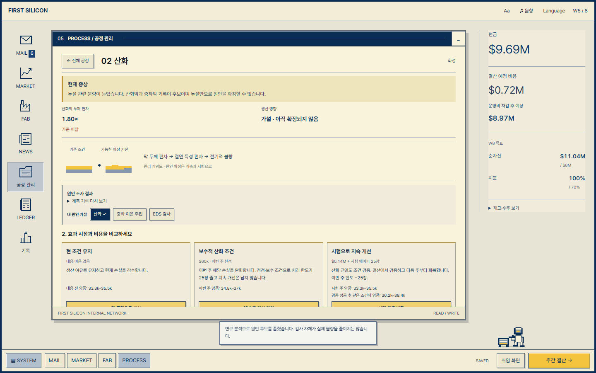Switch to PROCESS in bottom taskbar
This screenshot has height=373, width=596.
point(134,361)
